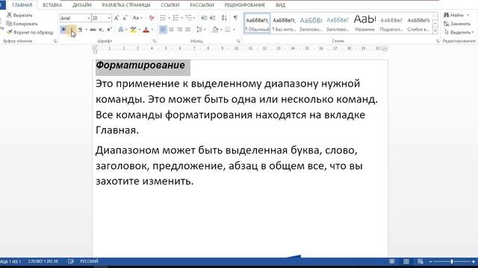
Task: Open Change Case (Aa) dropdown
Action: pos(137,18)
